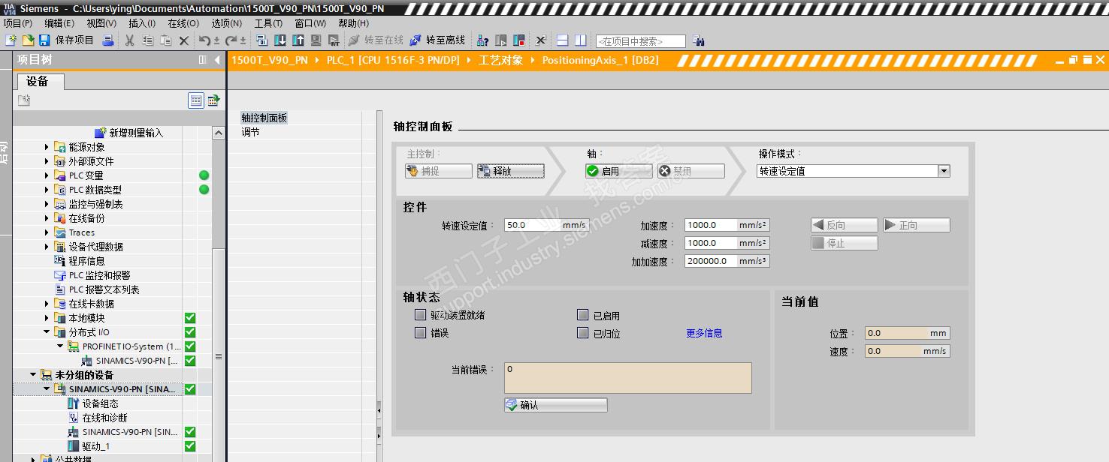Click the 加加速度 value field

pos(710,261)
